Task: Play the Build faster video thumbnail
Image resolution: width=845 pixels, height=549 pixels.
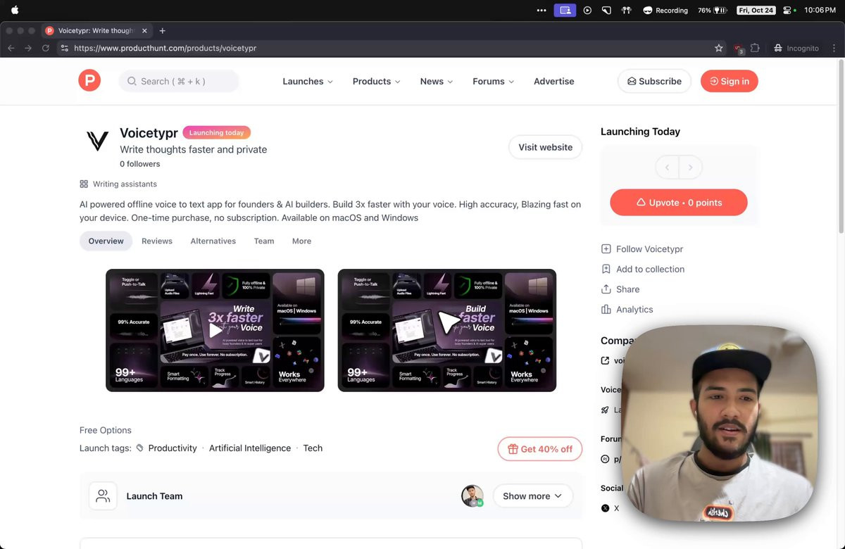Action: (447, 330)
